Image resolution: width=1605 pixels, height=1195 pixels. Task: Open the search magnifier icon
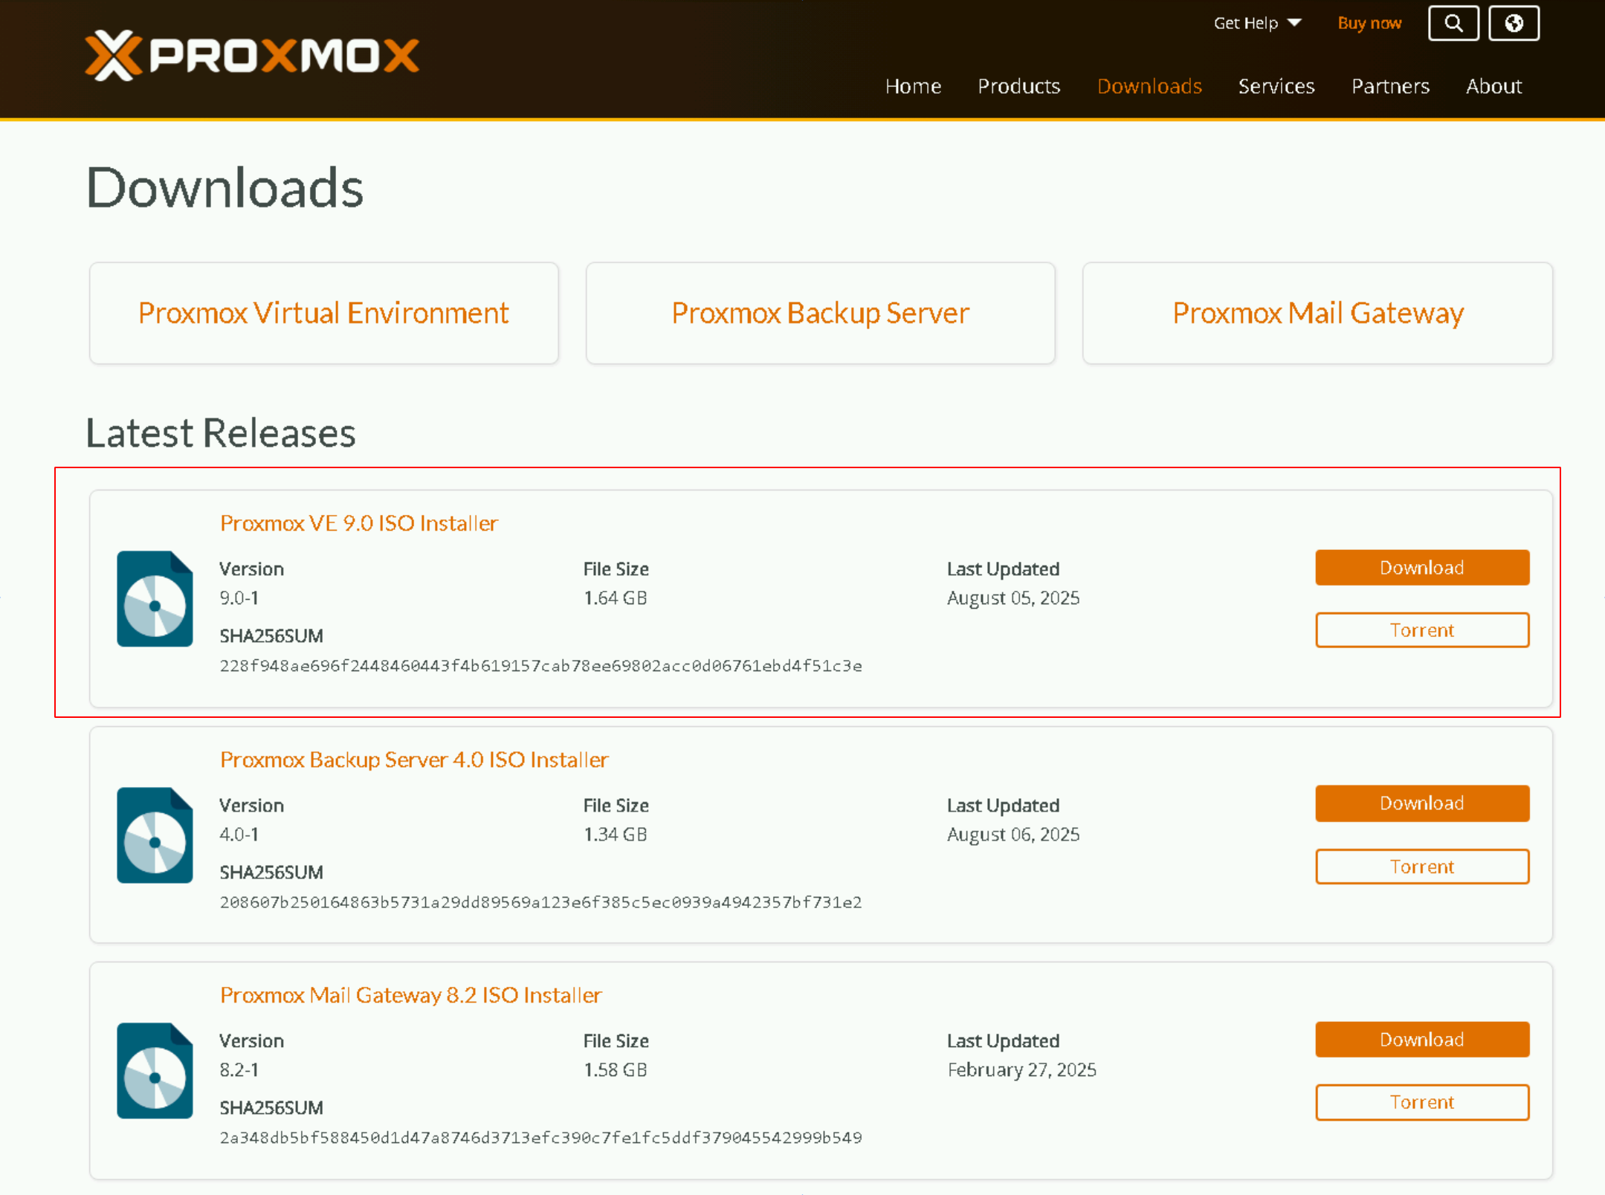coord(1453,23)
